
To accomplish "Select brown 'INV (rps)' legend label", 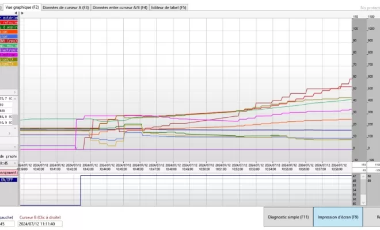I will [9, 41].
